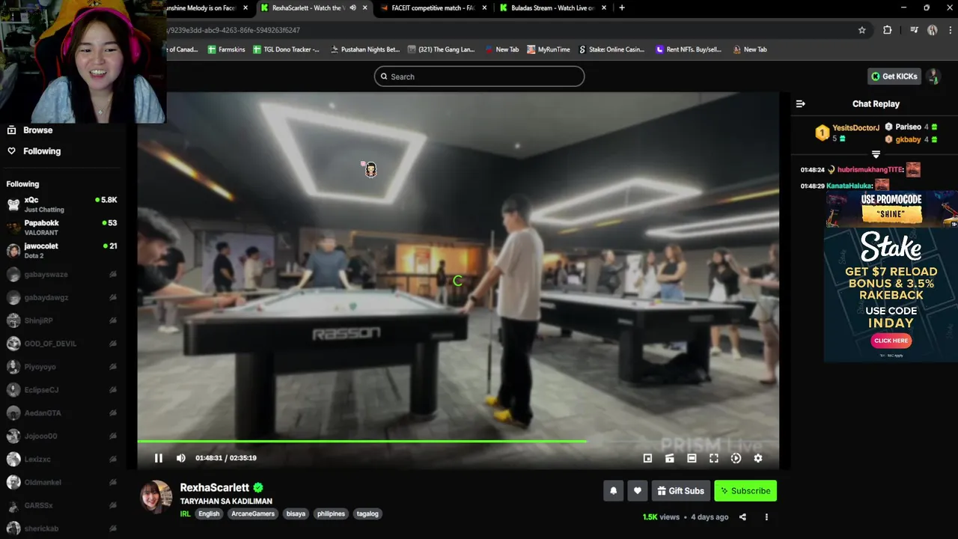
Task: Select the English tag
Action: tap(209, 514)
